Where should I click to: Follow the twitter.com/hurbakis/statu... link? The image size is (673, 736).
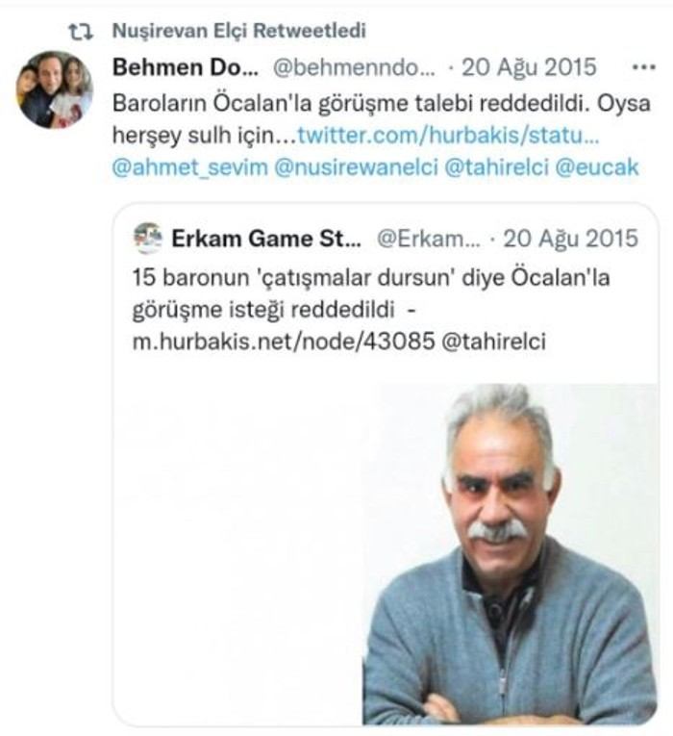click(448, 136)
